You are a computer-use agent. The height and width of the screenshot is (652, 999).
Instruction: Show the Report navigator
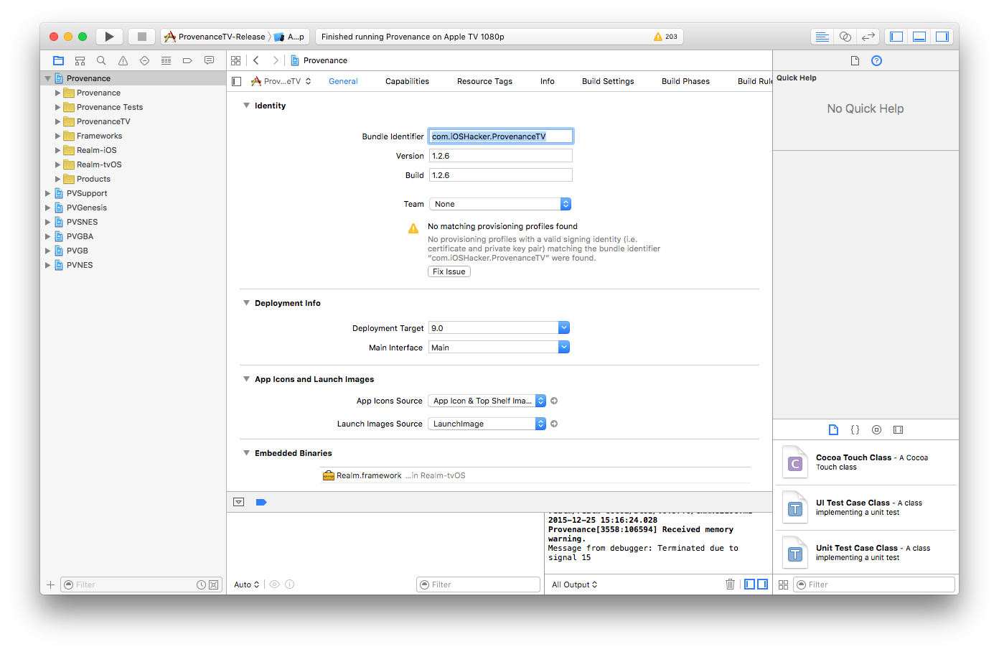[209, 60]
